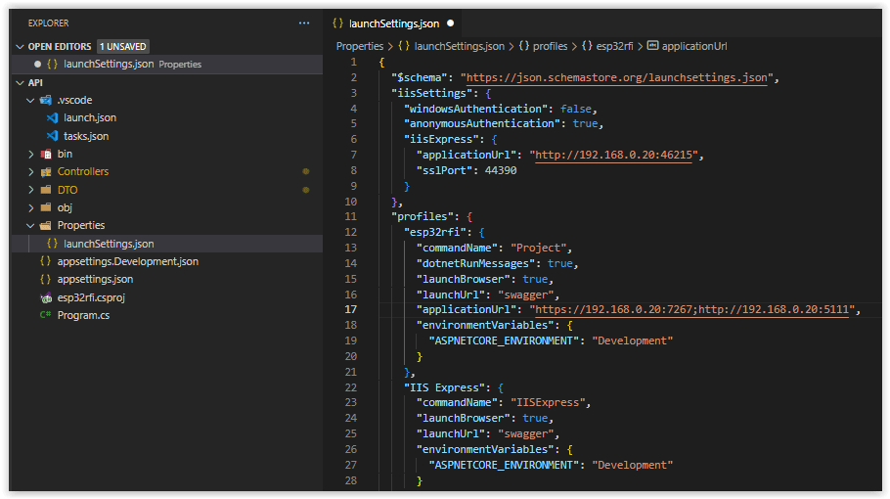Click "esp32rfi" profile key
This screenshot has width=890, height=499.
(435, 232)
